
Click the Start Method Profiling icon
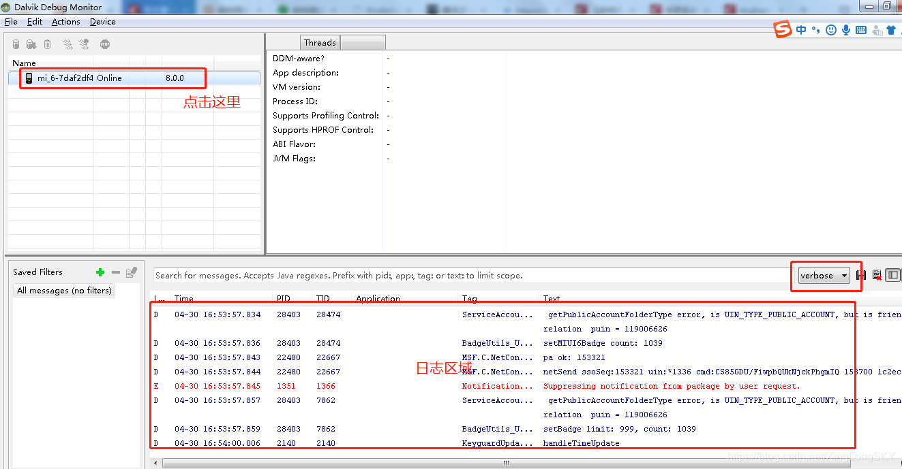[84, 44]
